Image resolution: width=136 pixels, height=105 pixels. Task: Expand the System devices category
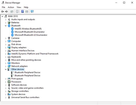6,94
